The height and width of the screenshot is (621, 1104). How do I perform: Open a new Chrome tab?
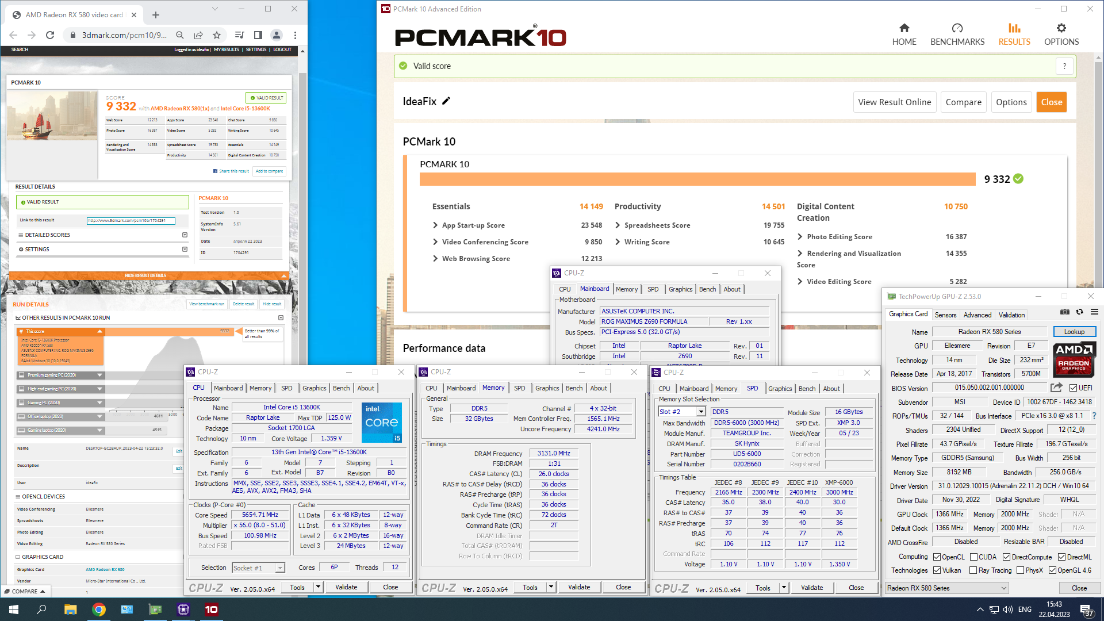pyautogui.click(x=155, y=15)
